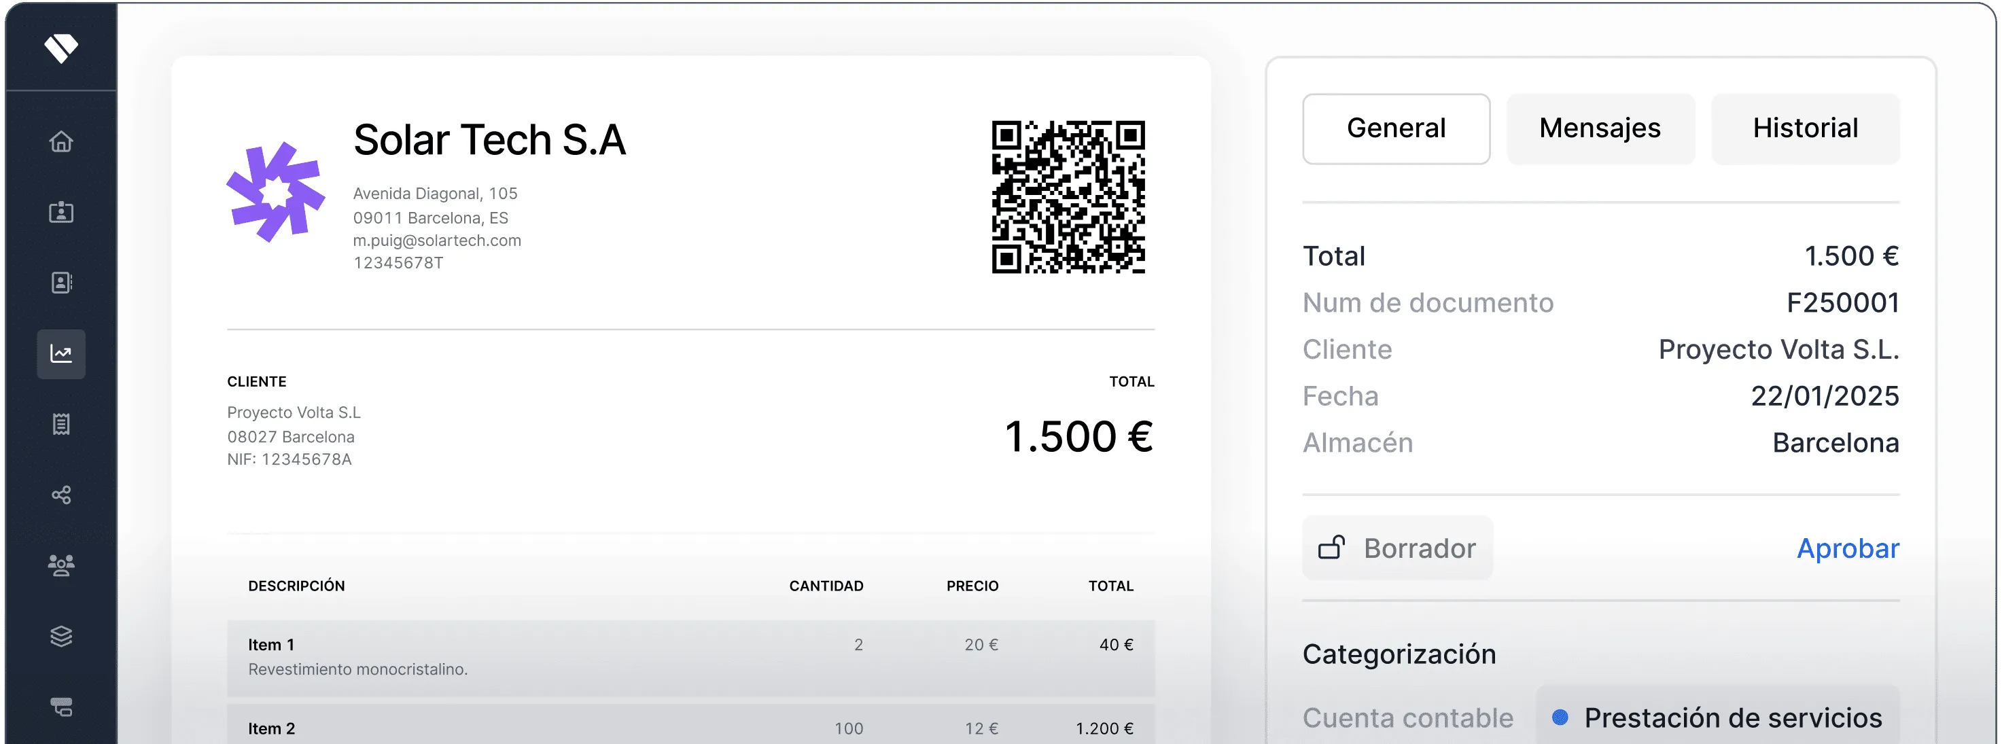Click the open padlock icon beside Borrador
This screenshot has width=2002, height=744.
1331,548
